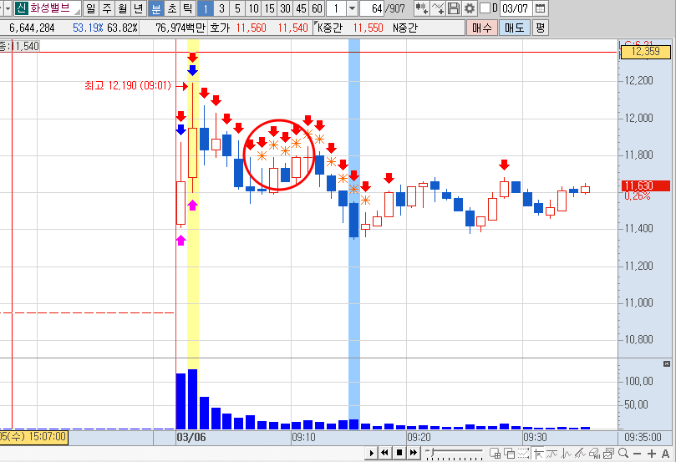Click the 매수 buy button
676x462 pixels.
pos(482,28)
